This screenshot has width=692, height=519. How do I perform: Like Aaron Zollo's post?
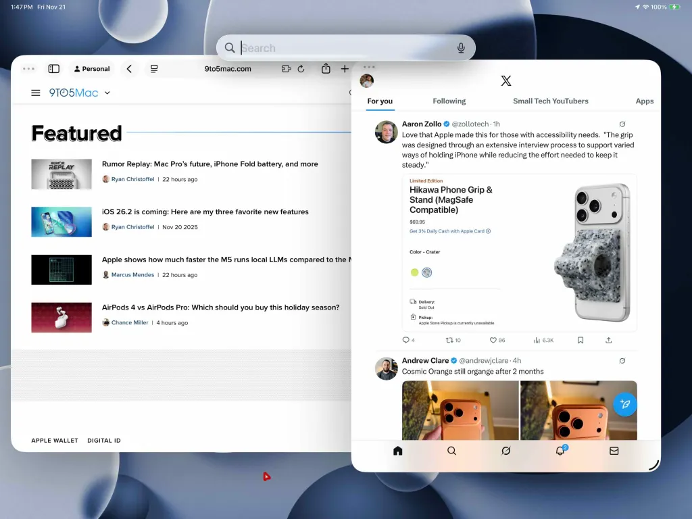(493, 340)
